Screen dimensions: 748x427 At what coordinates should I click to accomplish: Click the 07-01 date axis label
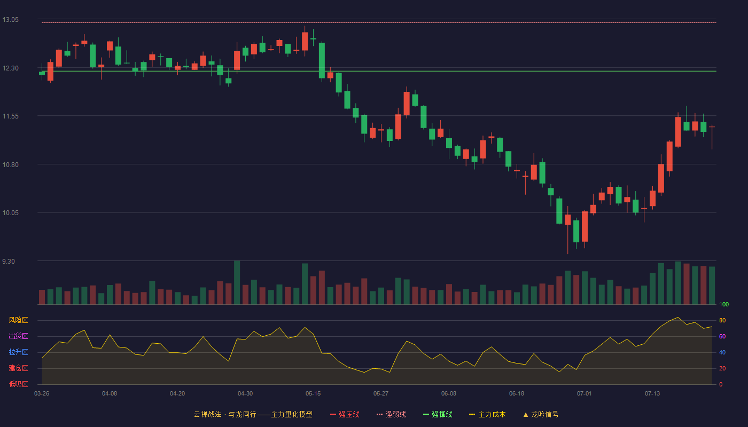click(585, 393)
